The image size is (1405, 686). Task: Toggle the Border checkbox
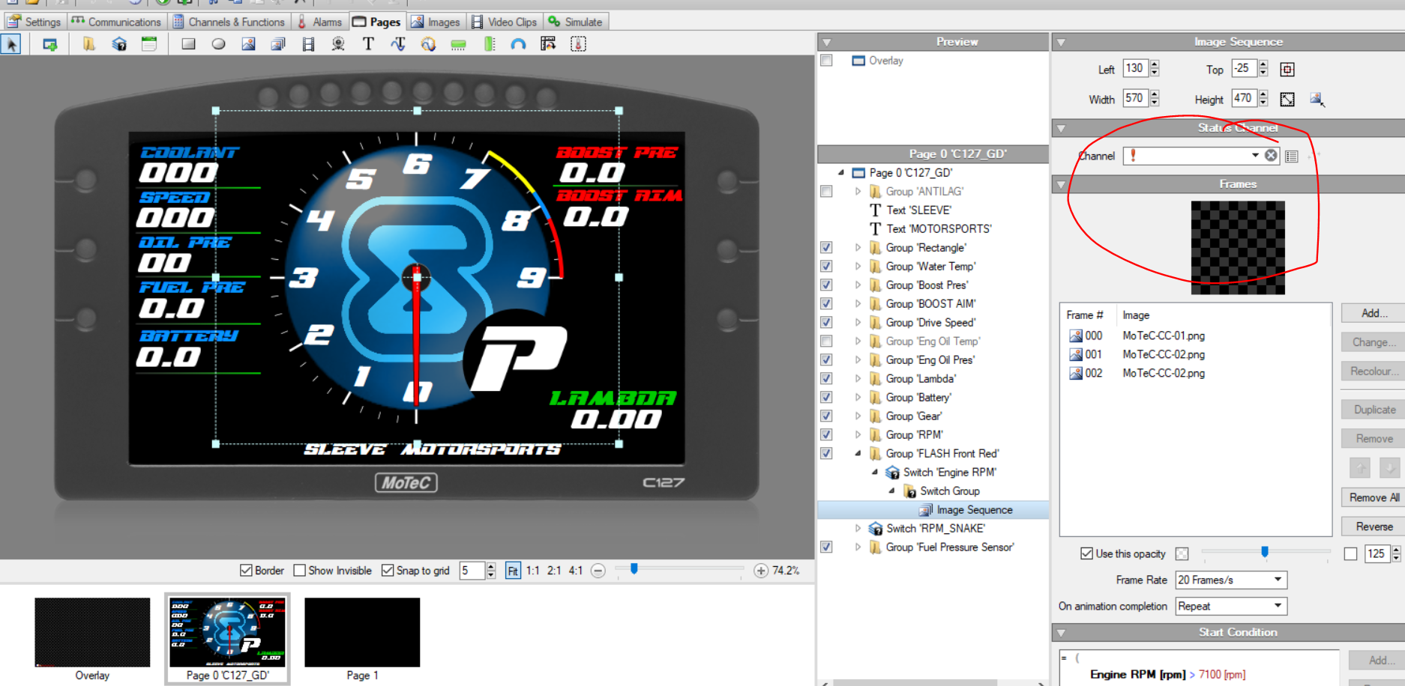click(x=246, y=571)
